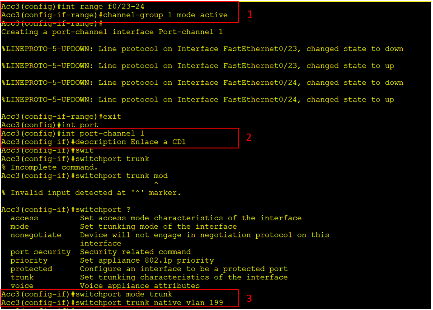Viewport: 433px width, 310px height.
Task: Click the 'access' option in switchport help
Action: coord(24,218)
